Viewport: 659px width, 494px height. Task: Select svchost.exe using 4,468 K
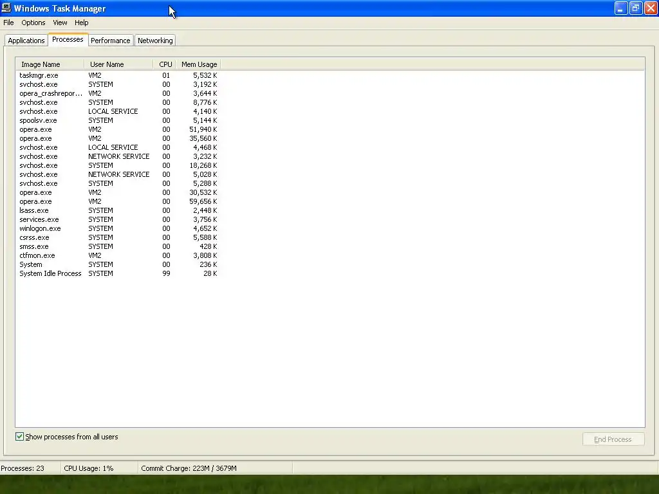coord(118,147)
